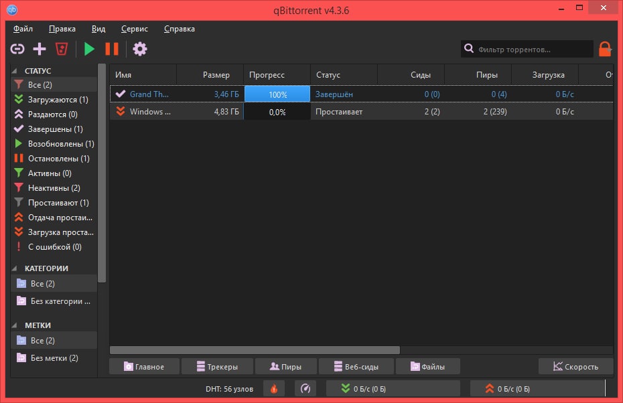
Task: Filter by С ошибкой (0)
Action: (54, 246)
